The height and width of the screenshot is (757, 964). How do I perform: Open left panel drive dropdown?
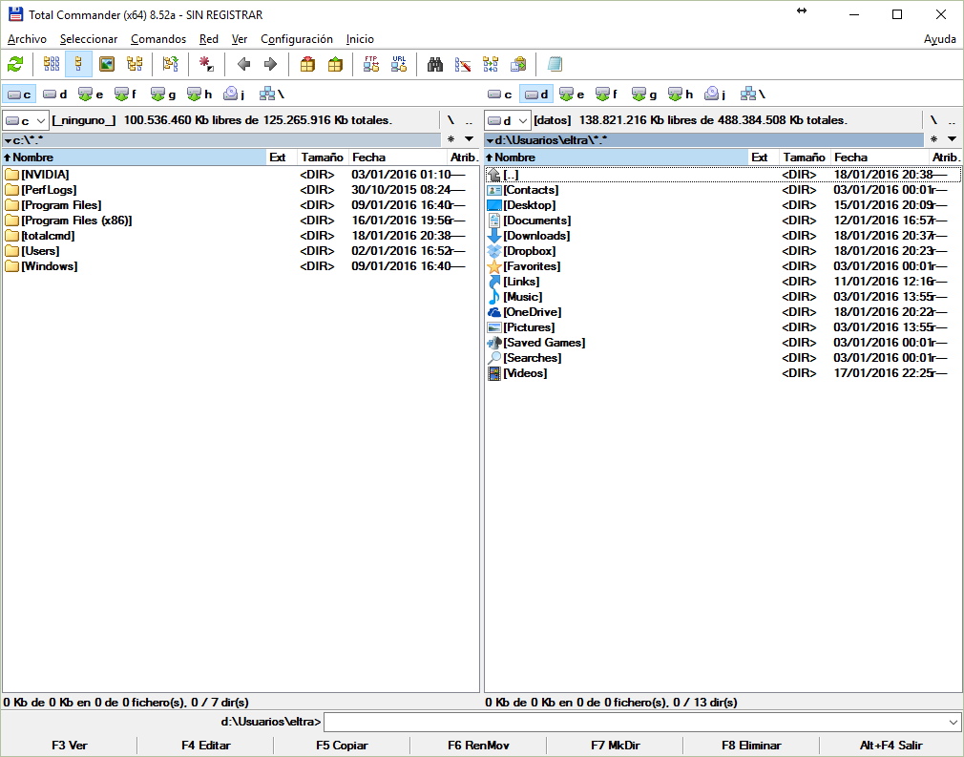[26, 120]
